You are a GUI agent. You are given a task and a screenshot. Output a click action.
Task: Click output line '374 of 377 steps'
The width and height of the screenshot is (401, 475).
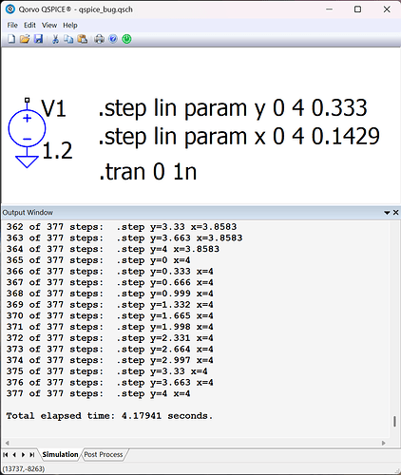point(109,360)
